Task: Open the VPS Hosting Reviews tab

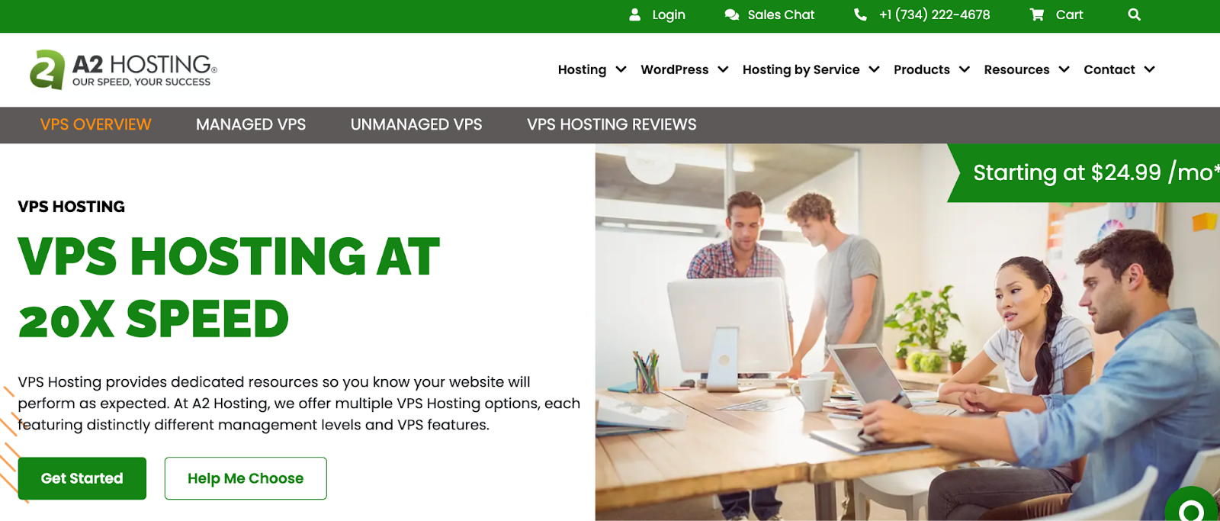Action: coord(612,124)
